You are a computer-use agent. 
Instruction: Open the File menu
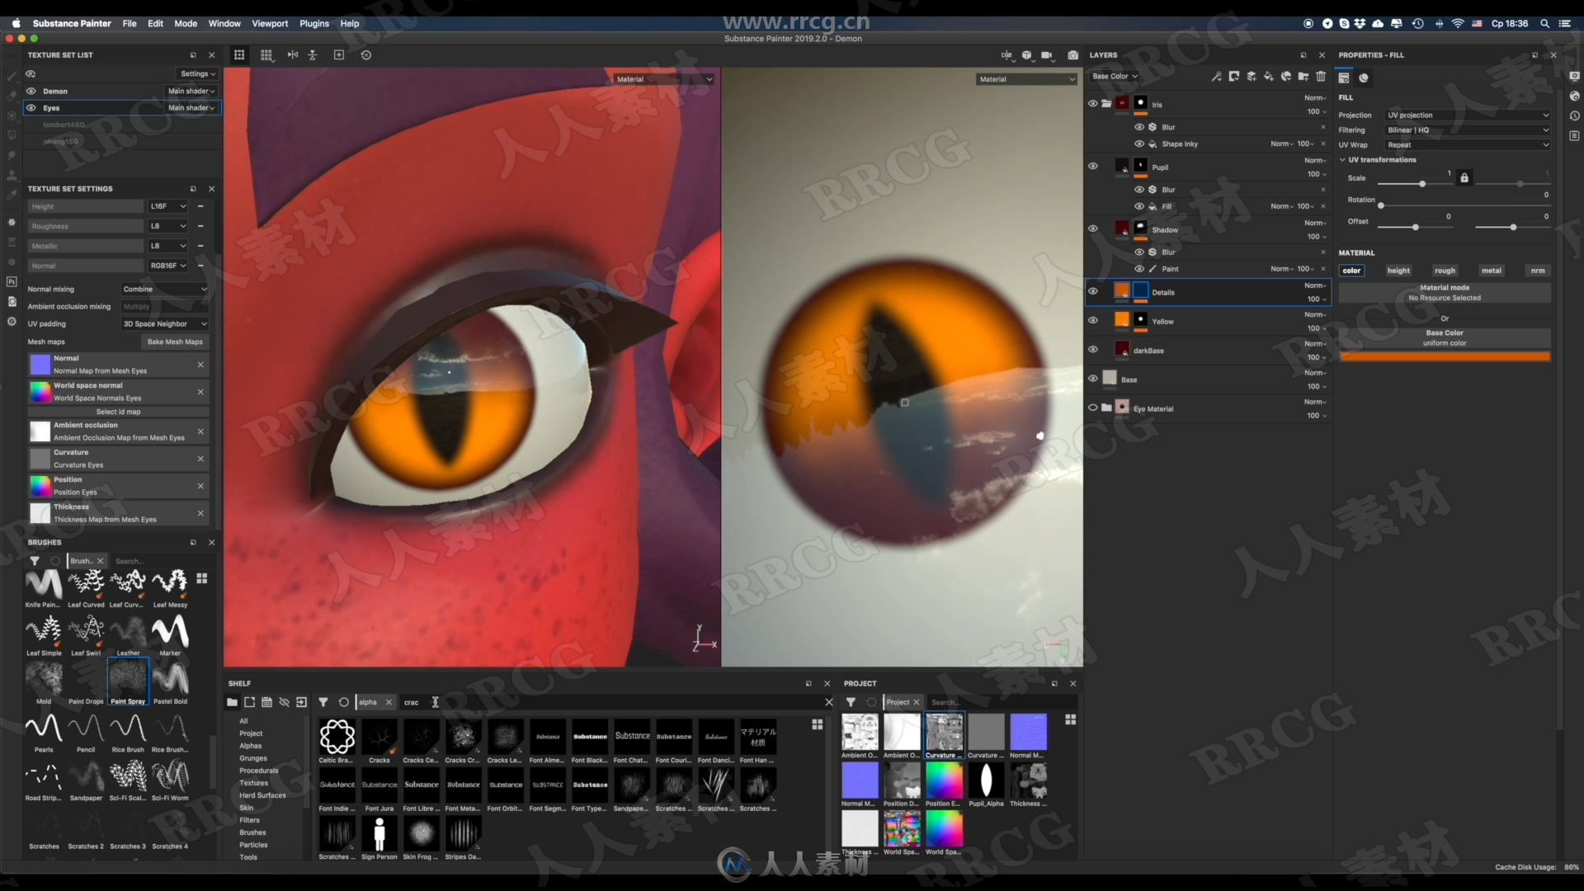(x=130, y=23)
